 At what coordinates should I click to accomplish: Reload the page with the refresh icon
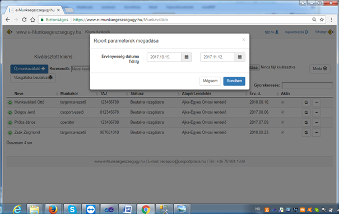[24, 20]
